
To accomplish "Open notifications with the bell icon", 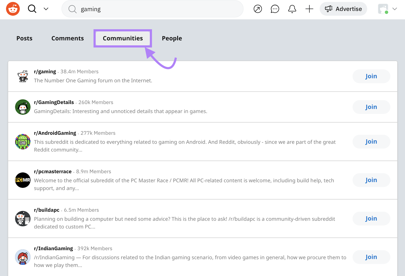I will coord(292,9).
